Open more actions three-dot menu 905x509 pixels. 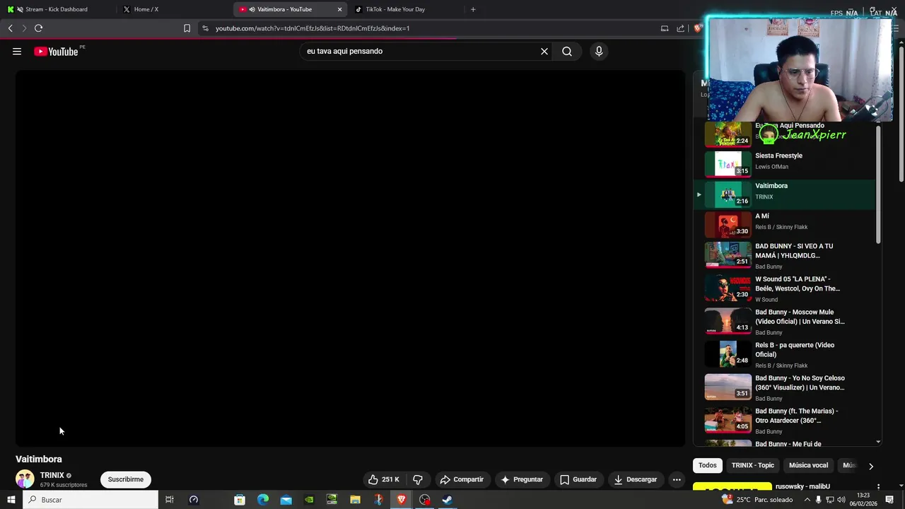tap(677, 479)
